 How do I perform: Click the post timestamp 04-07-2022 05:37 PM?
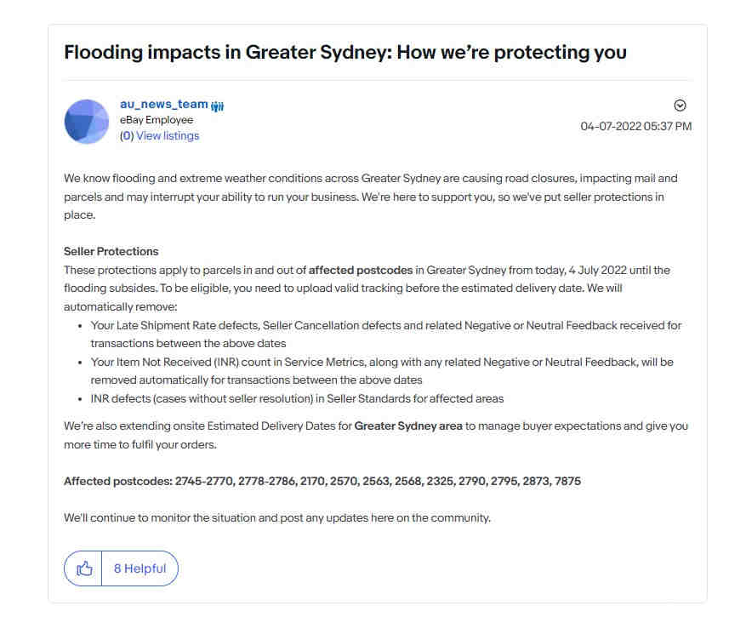pos(635,126)
